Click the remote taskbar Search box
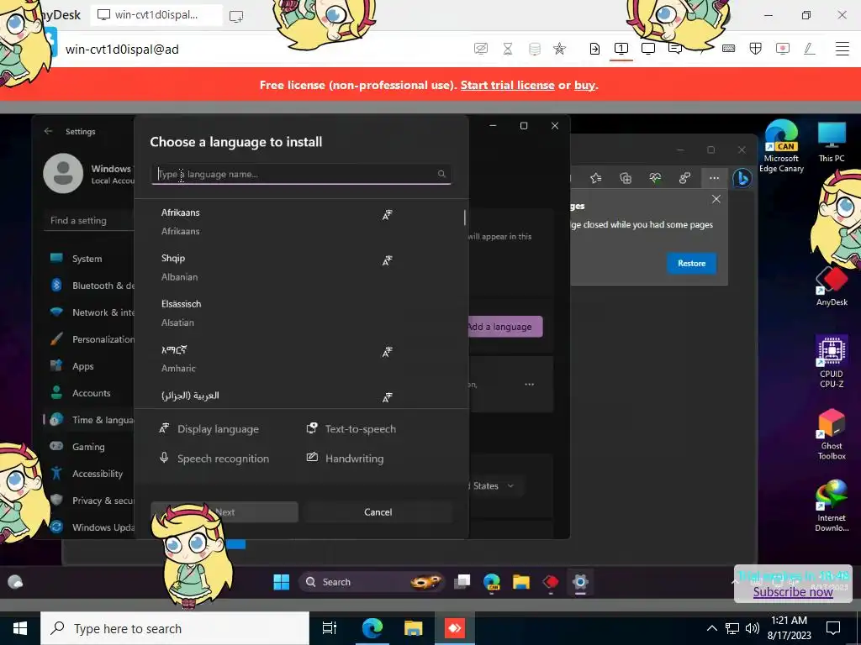861x645 pixels. click(371, 582)
